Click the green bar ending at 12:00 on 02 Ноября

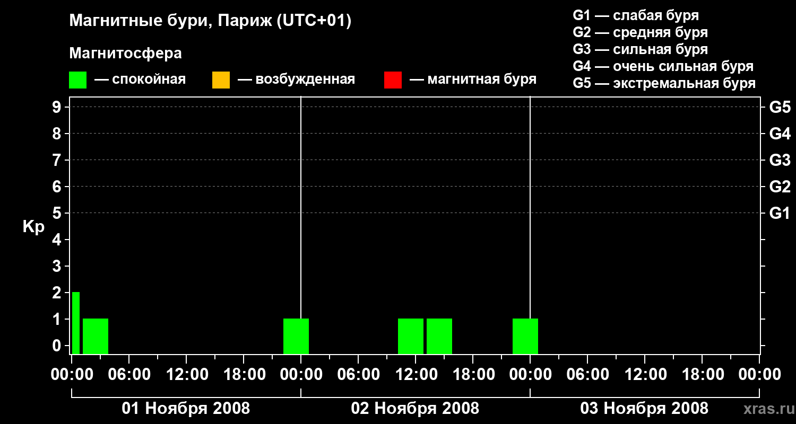coord(411,336)
